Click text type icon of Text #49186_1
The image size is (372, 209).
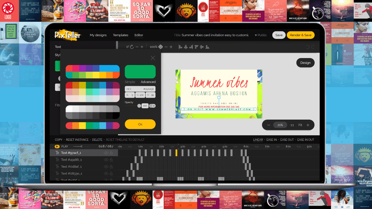point(57,160)
